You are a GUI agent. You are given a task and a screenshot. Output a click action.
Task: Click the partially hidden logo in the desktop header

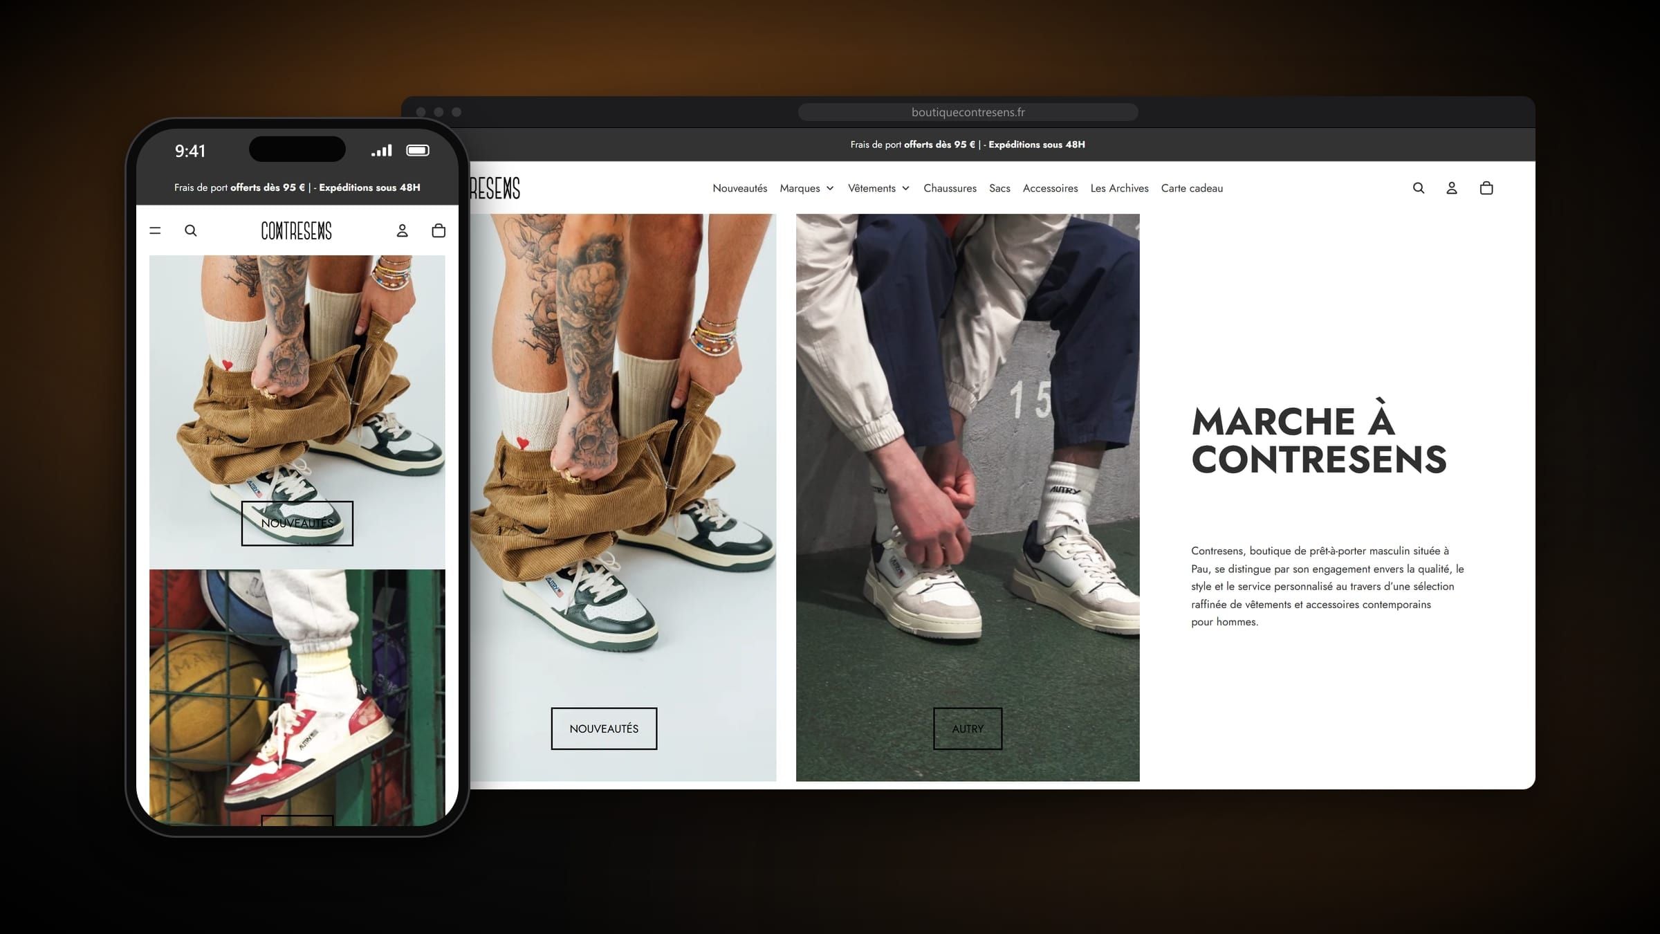[495, 188]
